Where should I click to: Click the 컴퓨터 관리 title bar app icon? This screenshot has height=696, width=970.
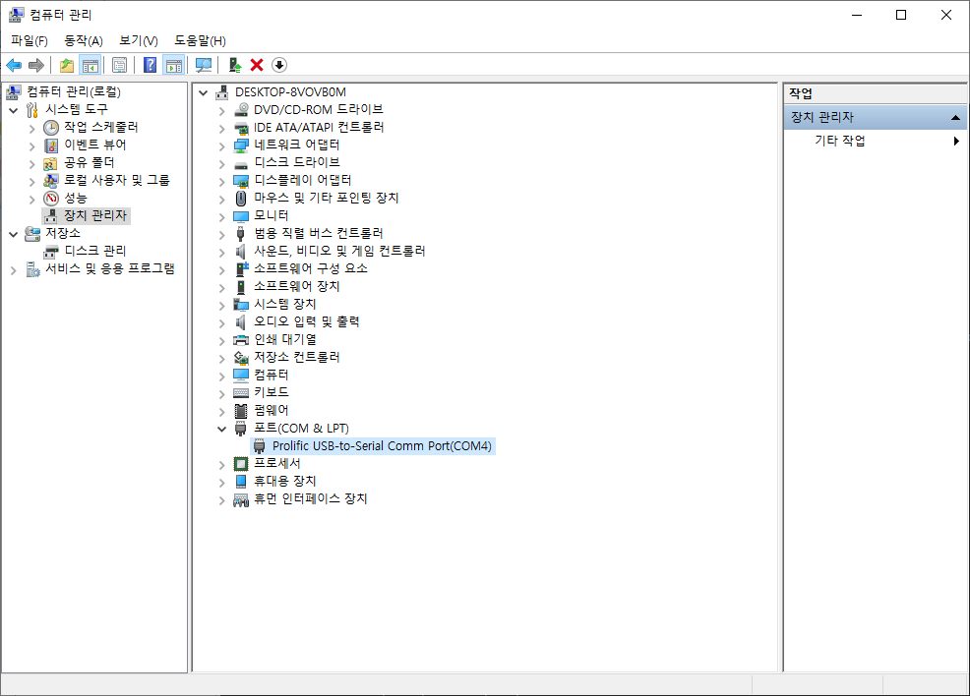coord(16,15)
